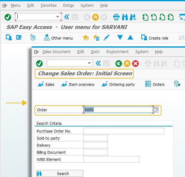The height and width of the screenshot is (177, 185).
Task: Click the pencil Change Favorites icon
Action: [106, 38]
